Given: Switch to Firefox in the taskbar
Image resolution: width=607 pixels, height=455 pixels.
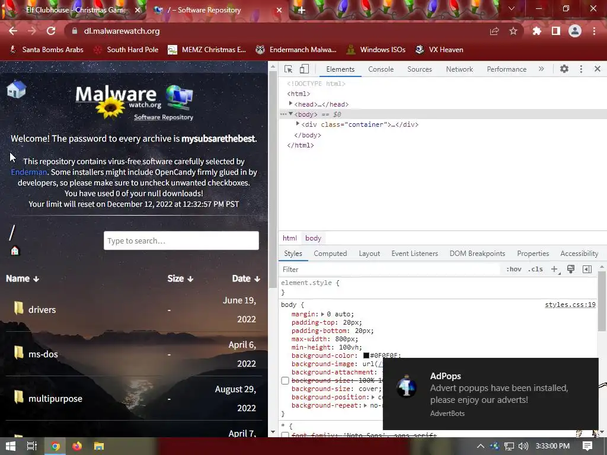Looking at the screenshot, I should pos(77,446).
